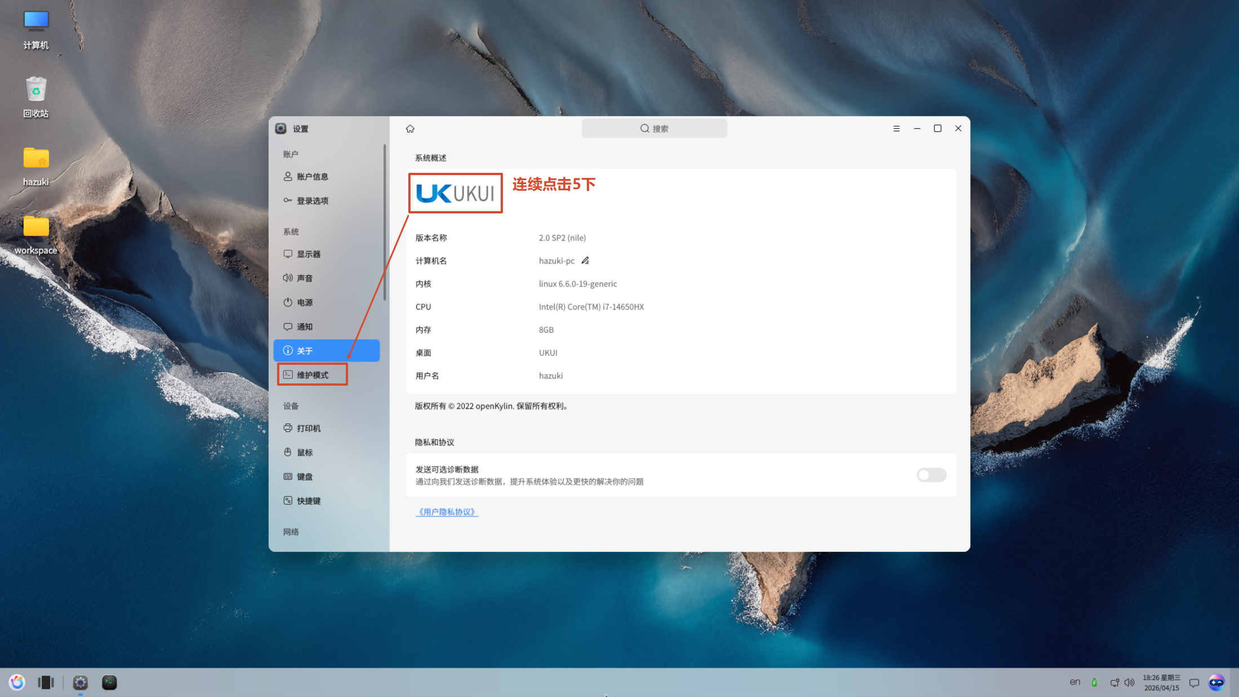Viewport: 1239px width, 697px height.
Task: Click the home icon in settings header
Action: coord(410,129)
